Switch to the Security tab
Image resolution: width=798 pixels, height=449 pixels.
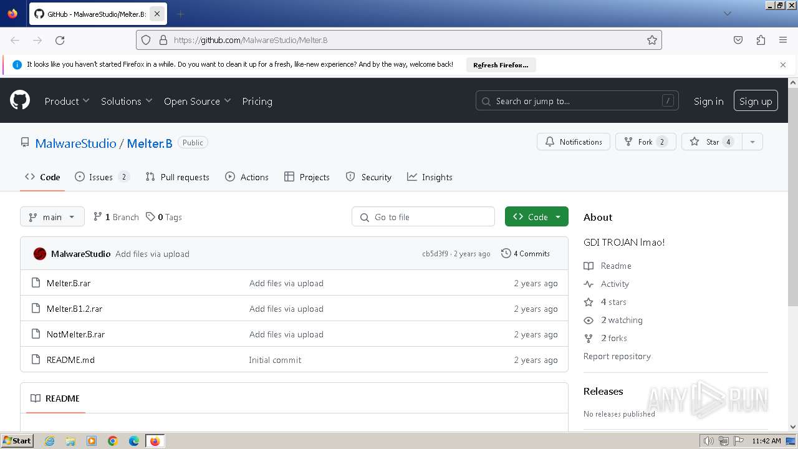[x=368, y=177]
